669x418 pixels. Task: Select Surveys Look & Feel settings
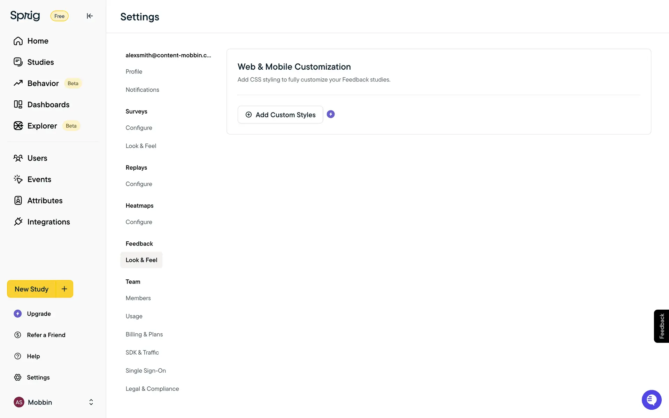coord(141,146)
